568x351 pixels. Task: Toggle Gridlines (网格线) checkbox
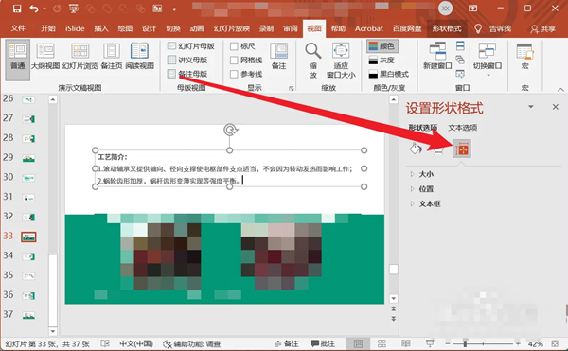(x=234, y=60)
